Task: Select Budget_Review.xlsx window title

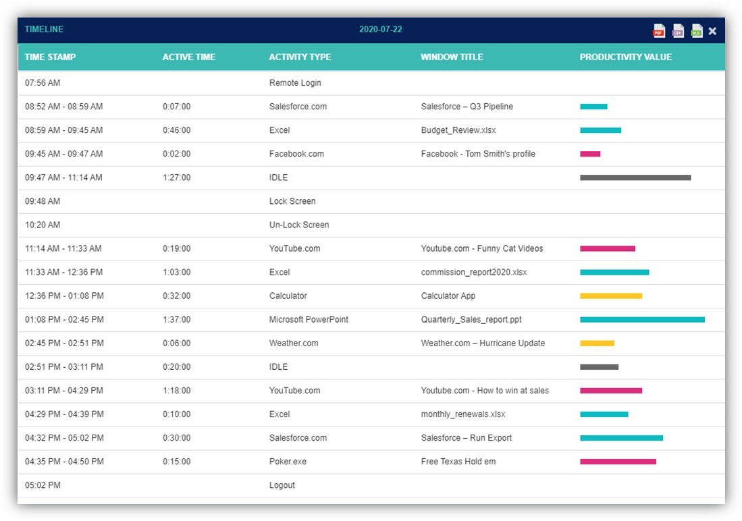Action: pyautogui.click(x=458, y=130)
